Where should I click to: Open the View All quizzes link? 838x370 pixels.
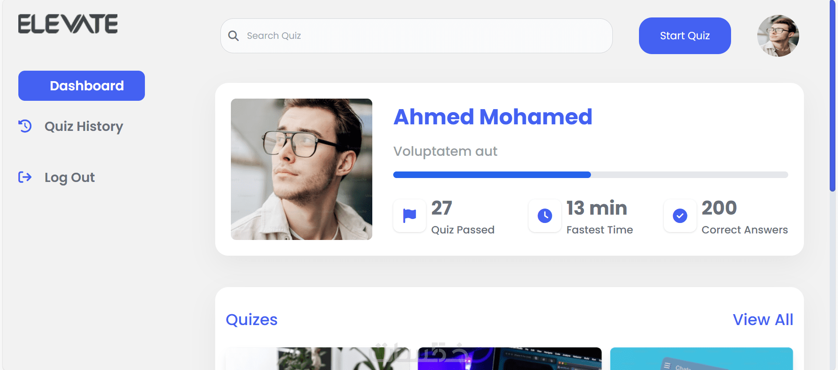(763, 319)
